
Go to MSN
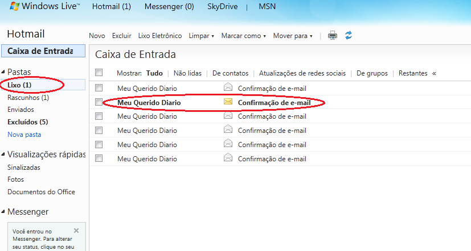coord(267,6)
